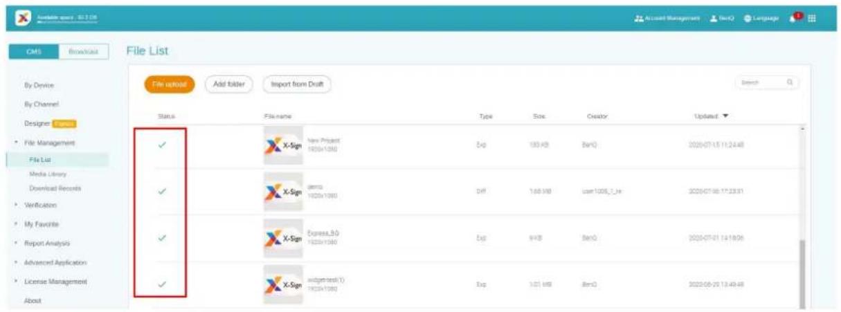Screen dimensions: 841x312
Task: Click the status checkmark for demo file
Action: [162, 192]
